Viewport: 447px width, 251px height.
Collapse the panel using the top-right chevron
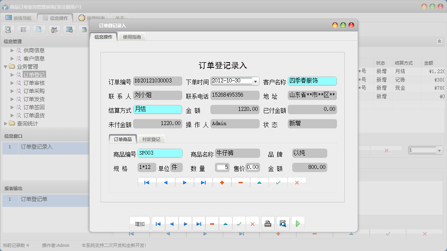[x=439, y=41]
